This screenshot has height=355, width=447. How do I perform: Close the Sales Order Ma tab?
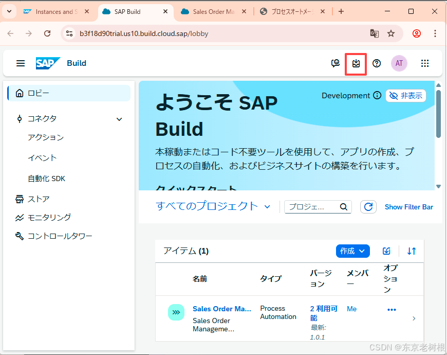click(x=244, y=11)
